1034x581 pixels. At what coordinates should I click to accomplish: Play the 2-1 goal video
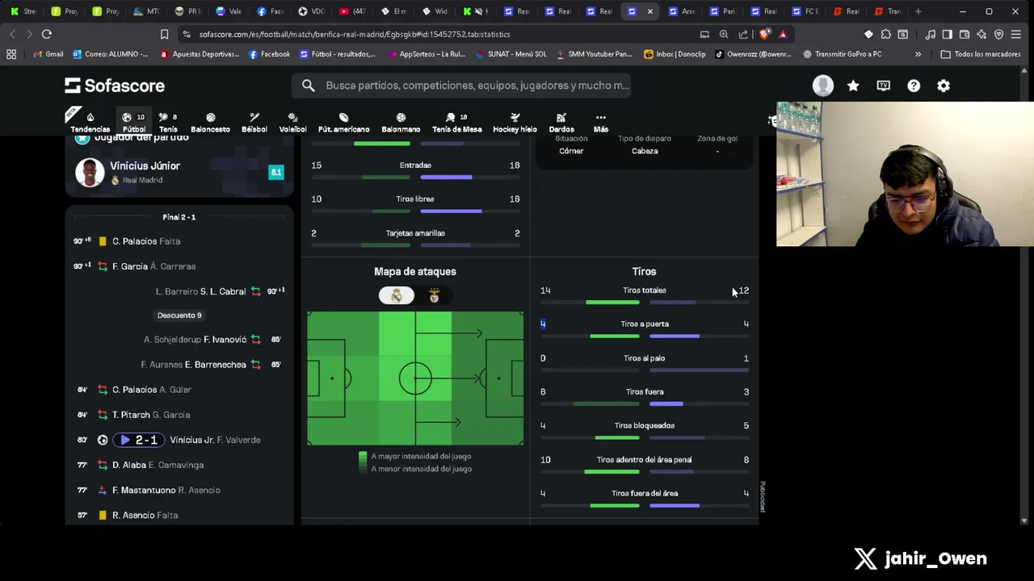pos(139,440)
